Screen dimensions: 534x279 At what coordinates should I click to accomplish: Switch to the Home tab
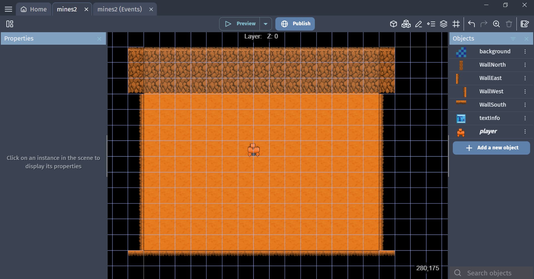click(x=34, y=9)
